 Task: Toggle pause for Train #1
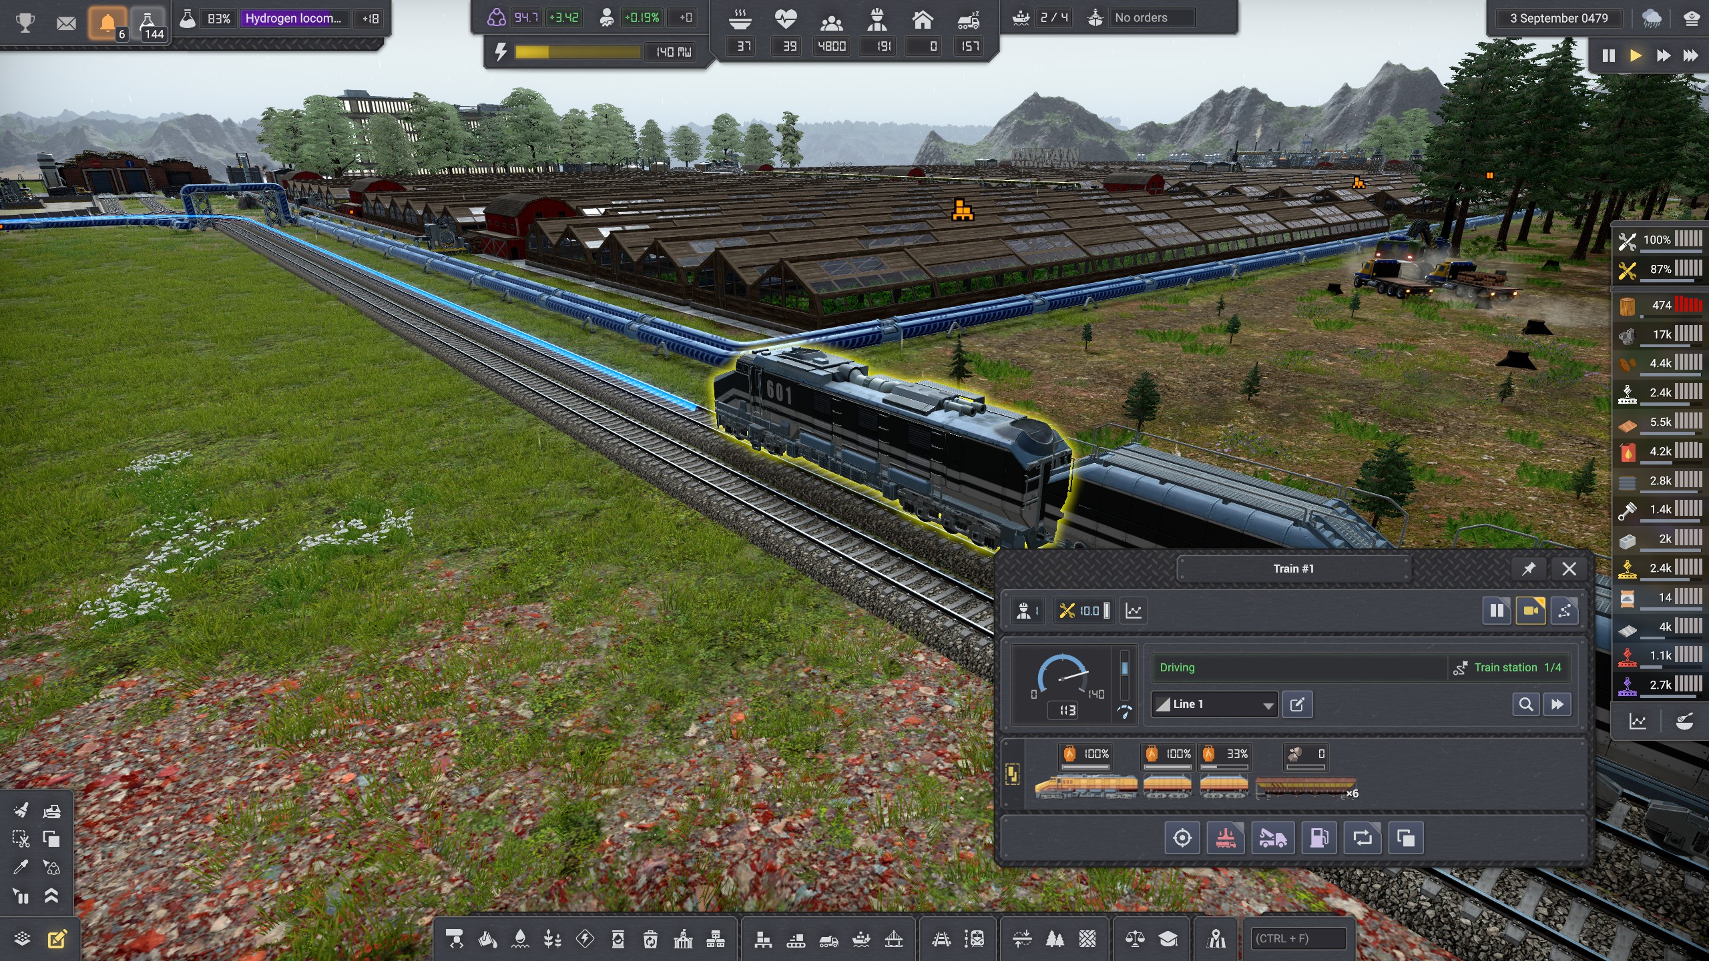(x=1497, y=611)
